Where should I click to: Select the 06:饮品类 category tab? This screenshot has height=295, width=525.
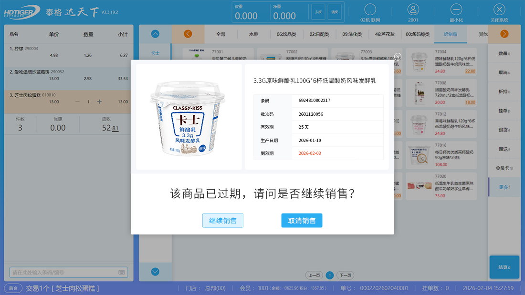point(286,34)
